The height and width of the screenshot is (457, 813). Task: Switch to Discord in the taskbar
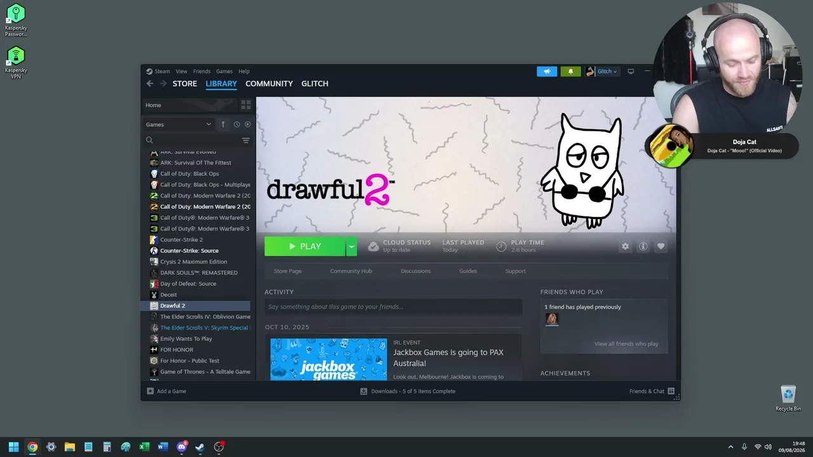tap(182, 447)
